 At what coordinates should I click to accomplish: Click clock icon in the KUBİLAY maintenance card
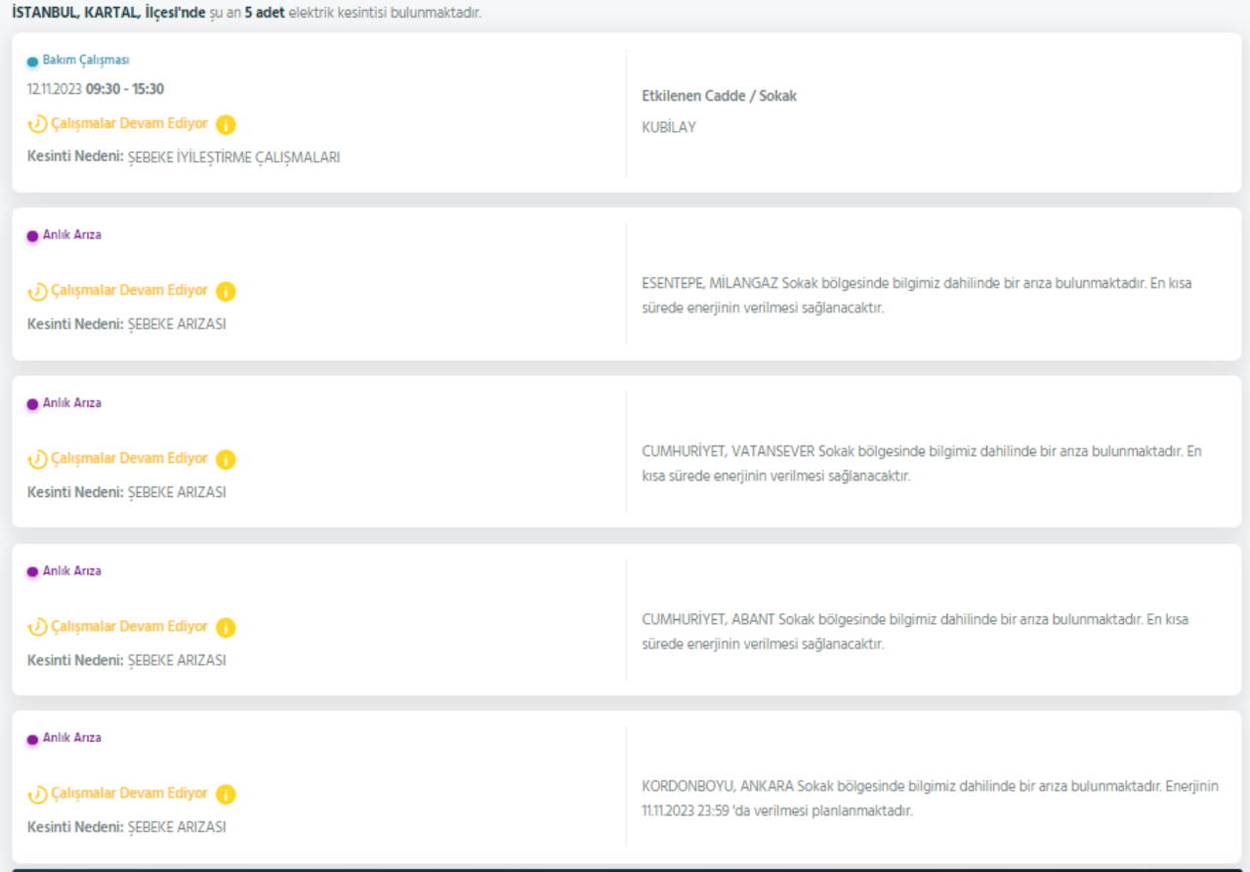[x=37, y=125]
